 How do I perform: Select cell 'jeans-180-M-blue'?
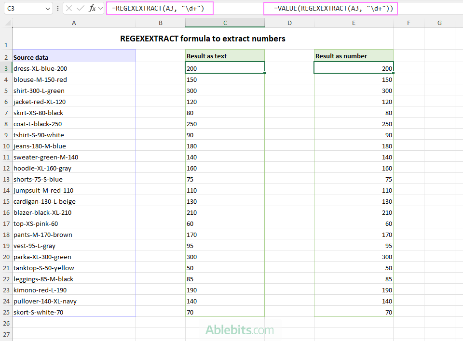pyautogui.click(x=74, y=146)
